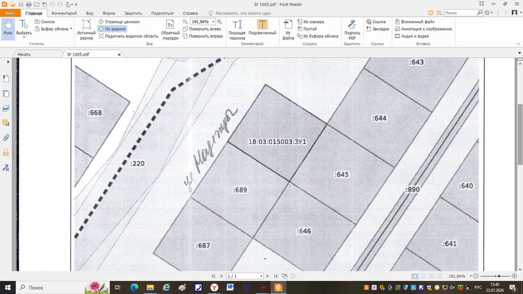Close the ЗУ 1005.pdf tab
The width and height of the screenshot is (523, 294).
(119, 54)
